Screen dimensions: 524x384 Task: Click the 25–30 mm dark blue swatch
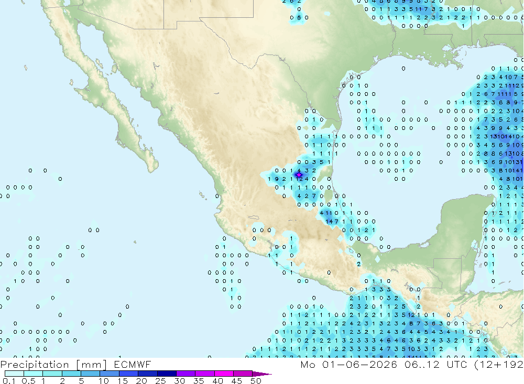(167, 374)
